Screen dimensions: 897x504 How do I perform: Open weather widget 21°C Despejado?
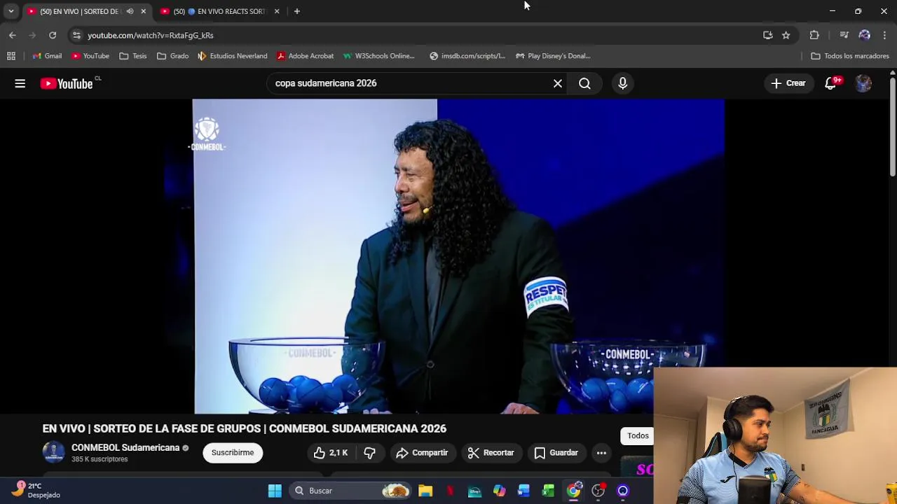35,490
